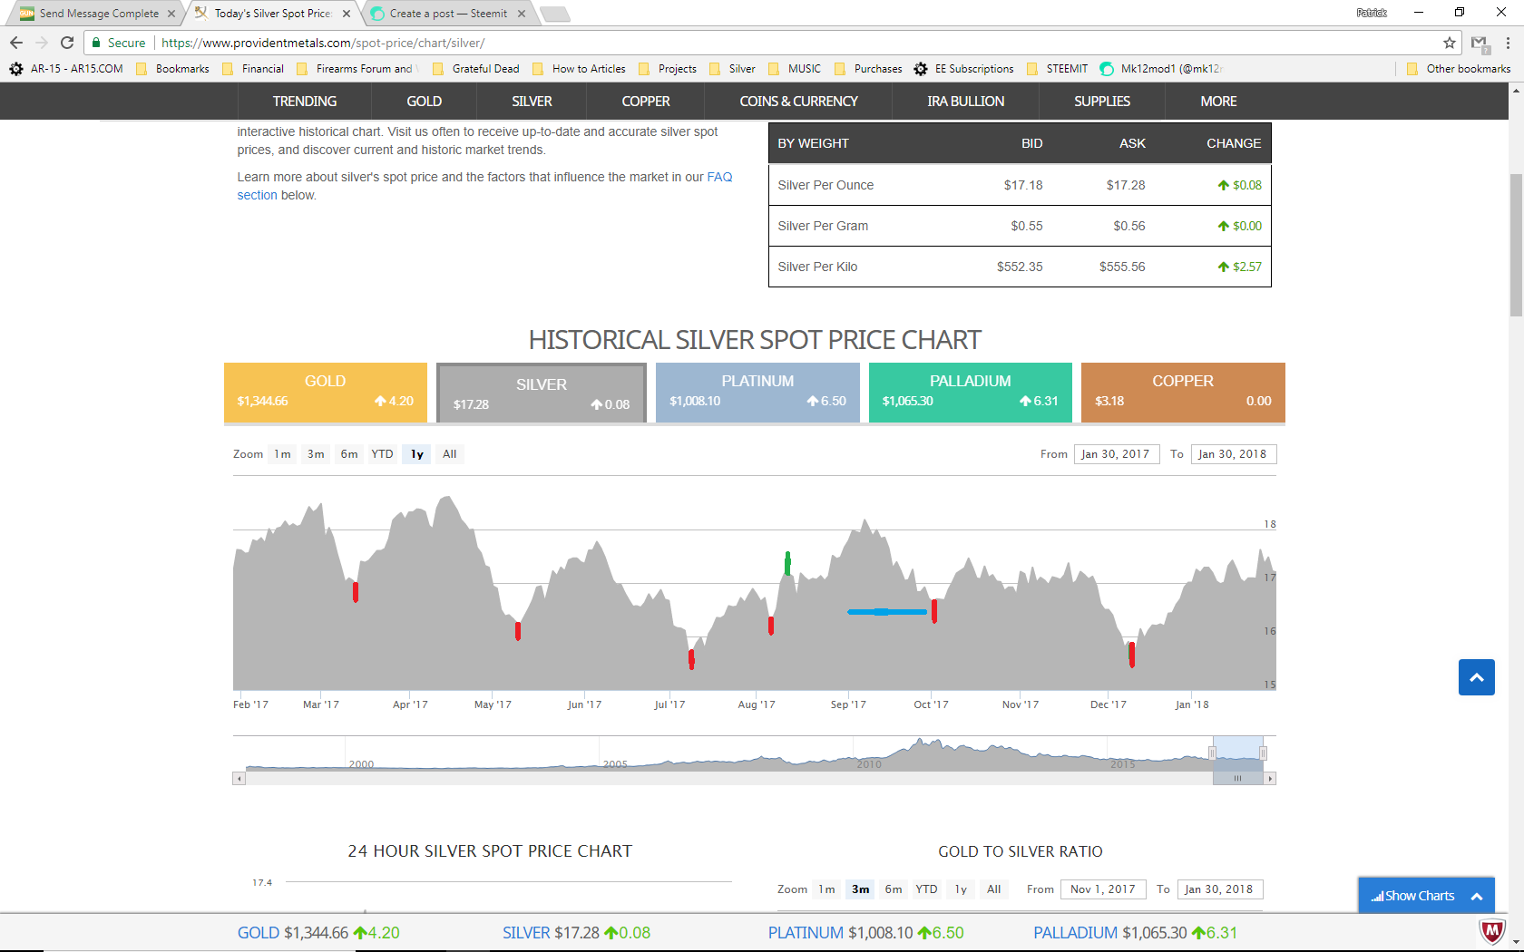Open the Financial bookmarks folder
Image resolution: width=1524 pixels, height=952 pixels.
point(253,69)
